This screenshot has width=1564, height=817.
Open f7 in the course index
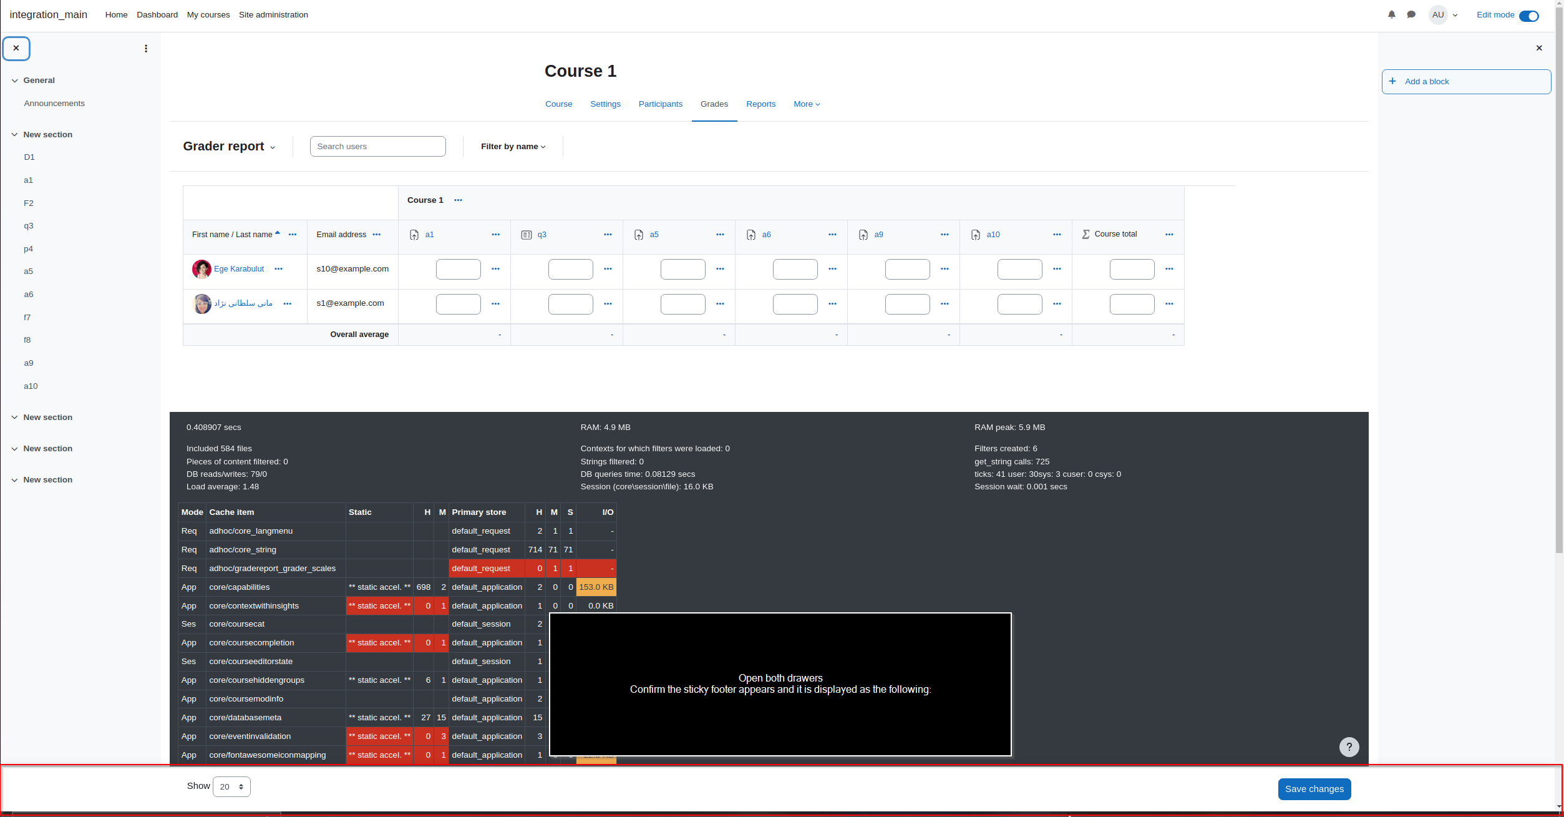pos(27,318)
